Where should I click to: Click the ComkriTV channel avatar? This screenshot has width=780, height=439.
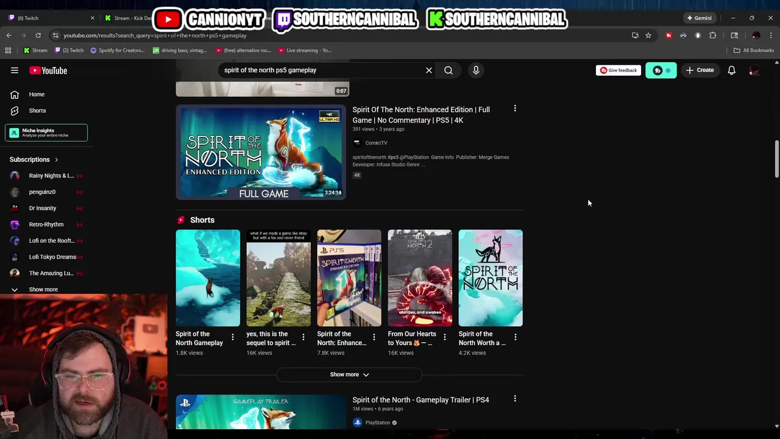[x=357, y=143]
